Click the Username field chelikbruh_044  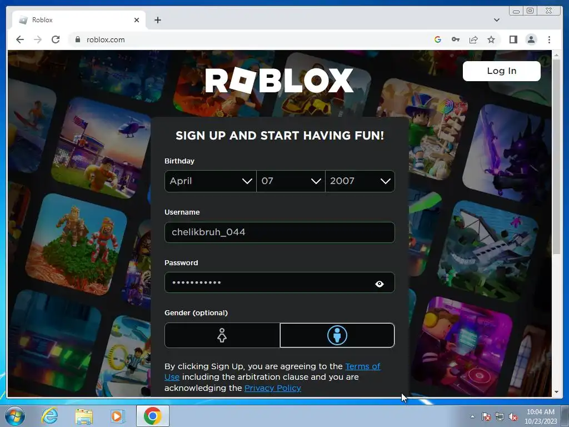pos(279,232)
